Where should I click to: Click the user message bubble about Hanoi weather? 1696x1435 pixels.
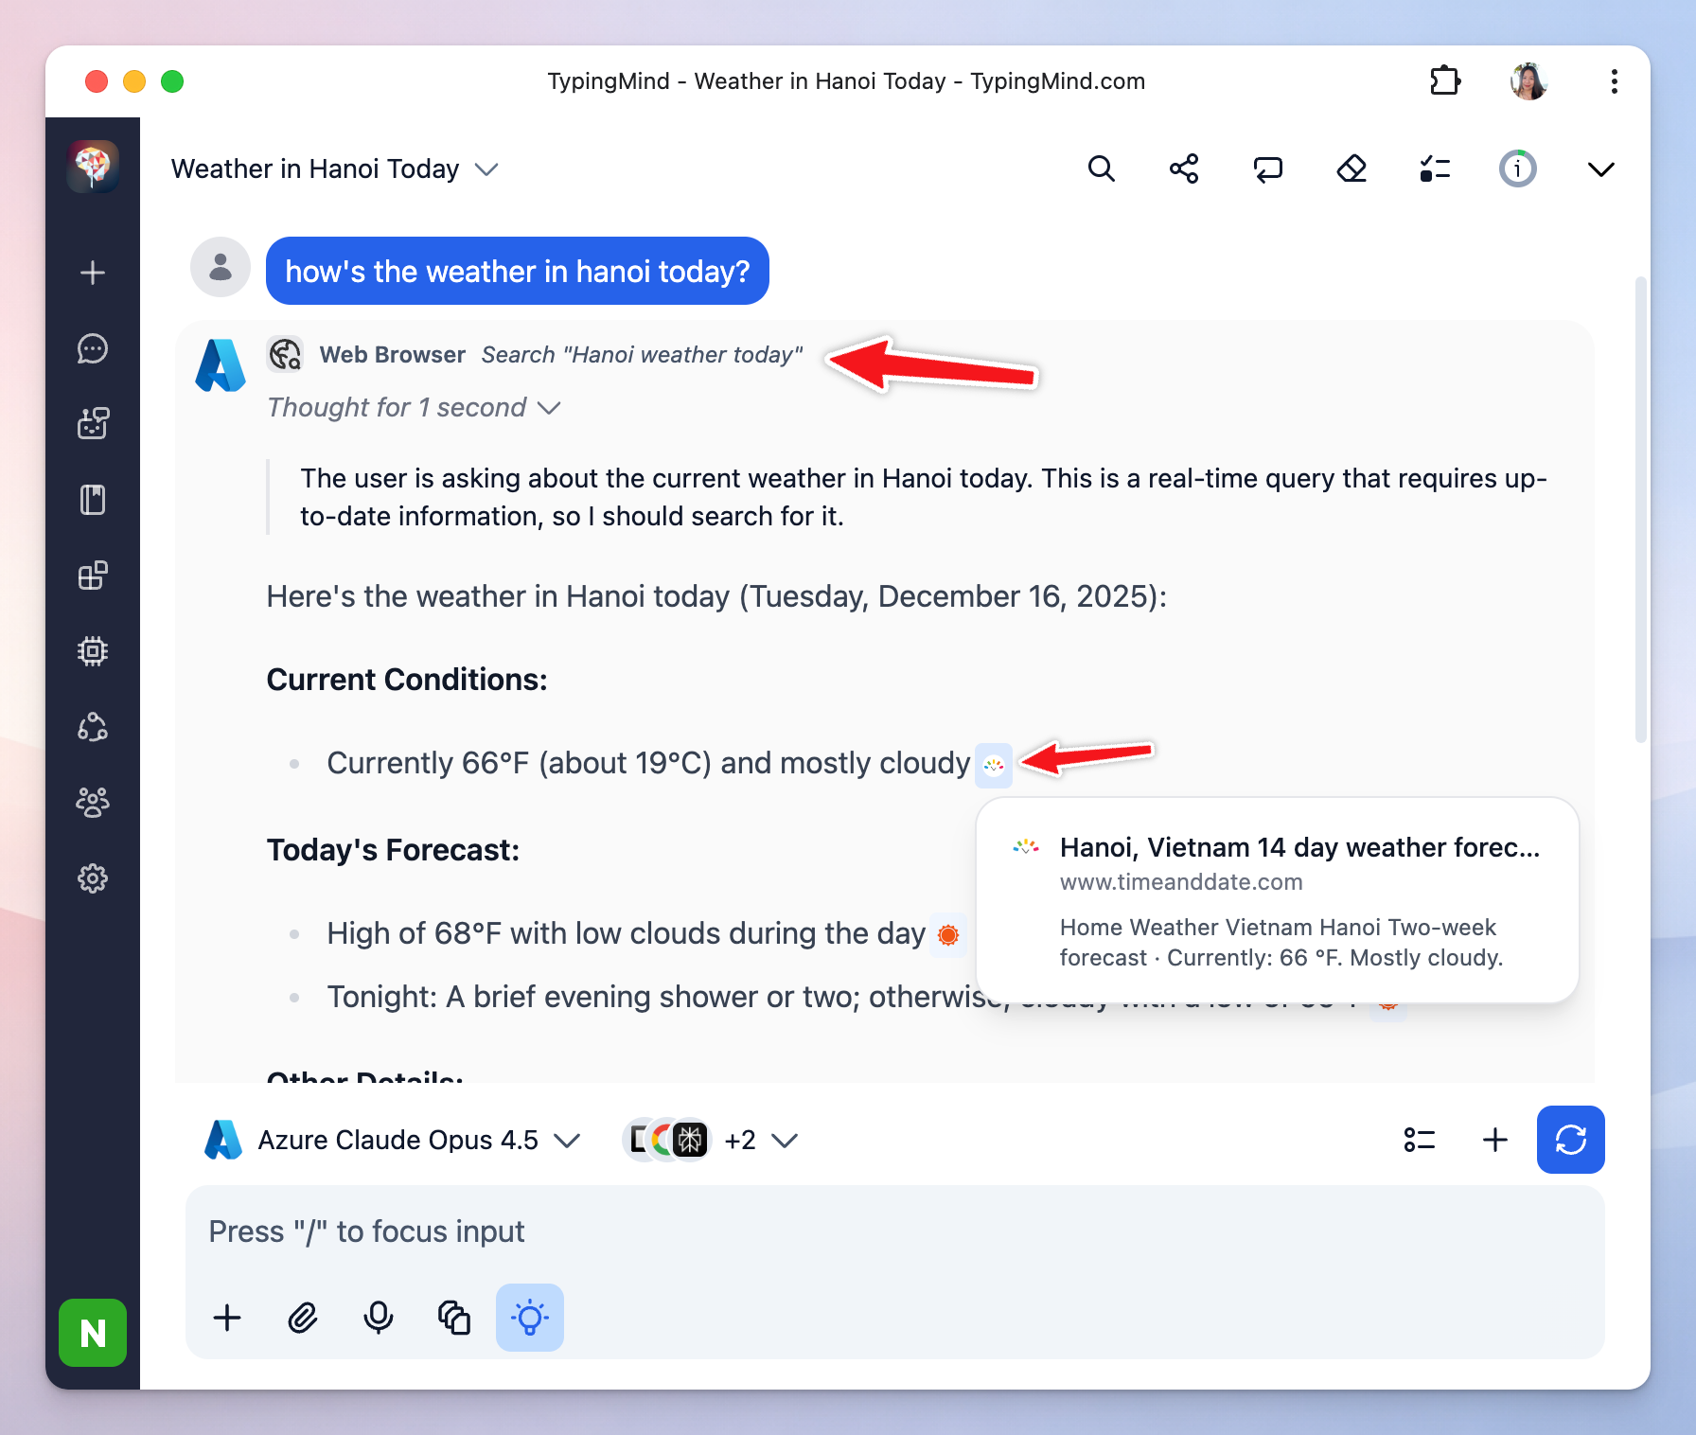(518, 271)
